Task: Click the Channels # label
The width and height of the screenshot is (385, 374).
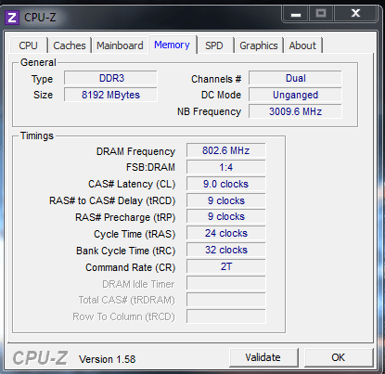Action: tap(216, 79)
